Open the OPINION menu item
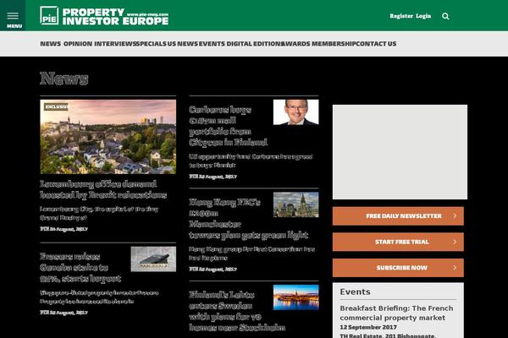This screenshot has height=338, width=508. (x=78, y=44)
